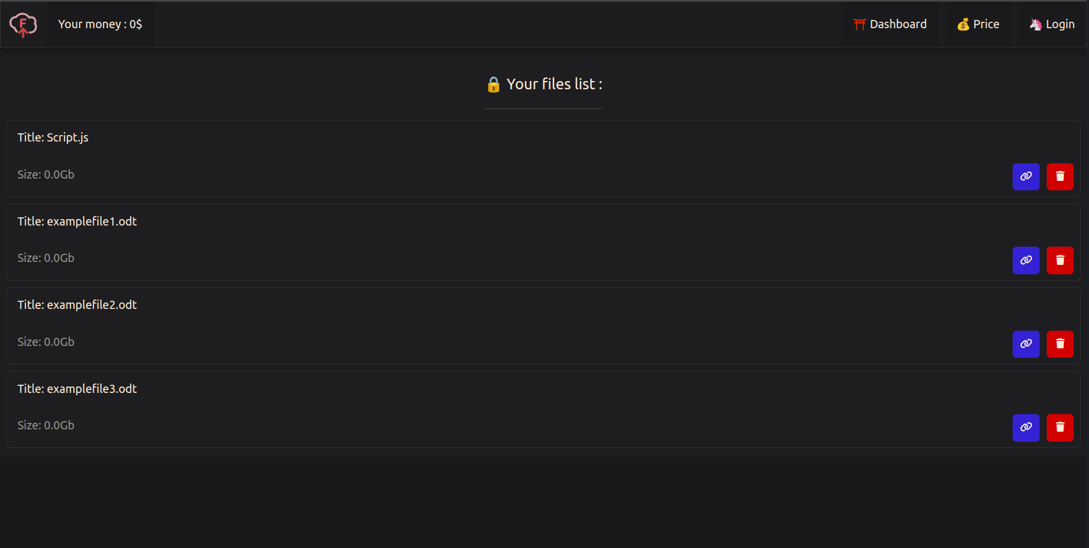Delete examplefile2.odt via the red trash icon
The image size is (1089, 548).
[x=1060, y=344]
